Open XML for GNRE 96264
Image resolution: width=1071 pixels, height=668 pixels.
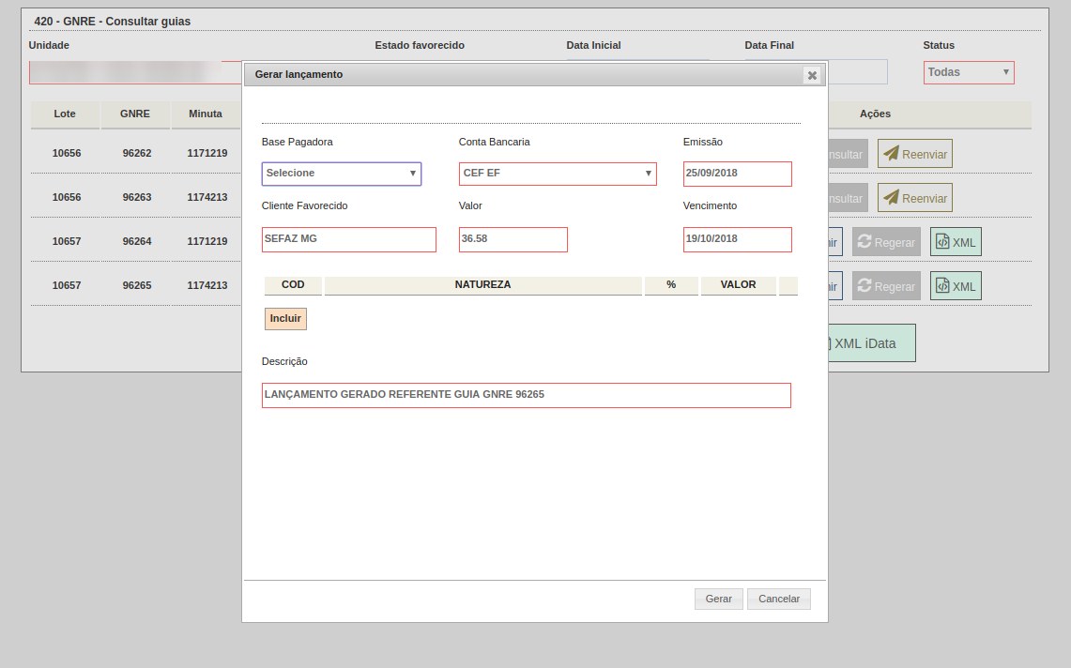[956, 242]
